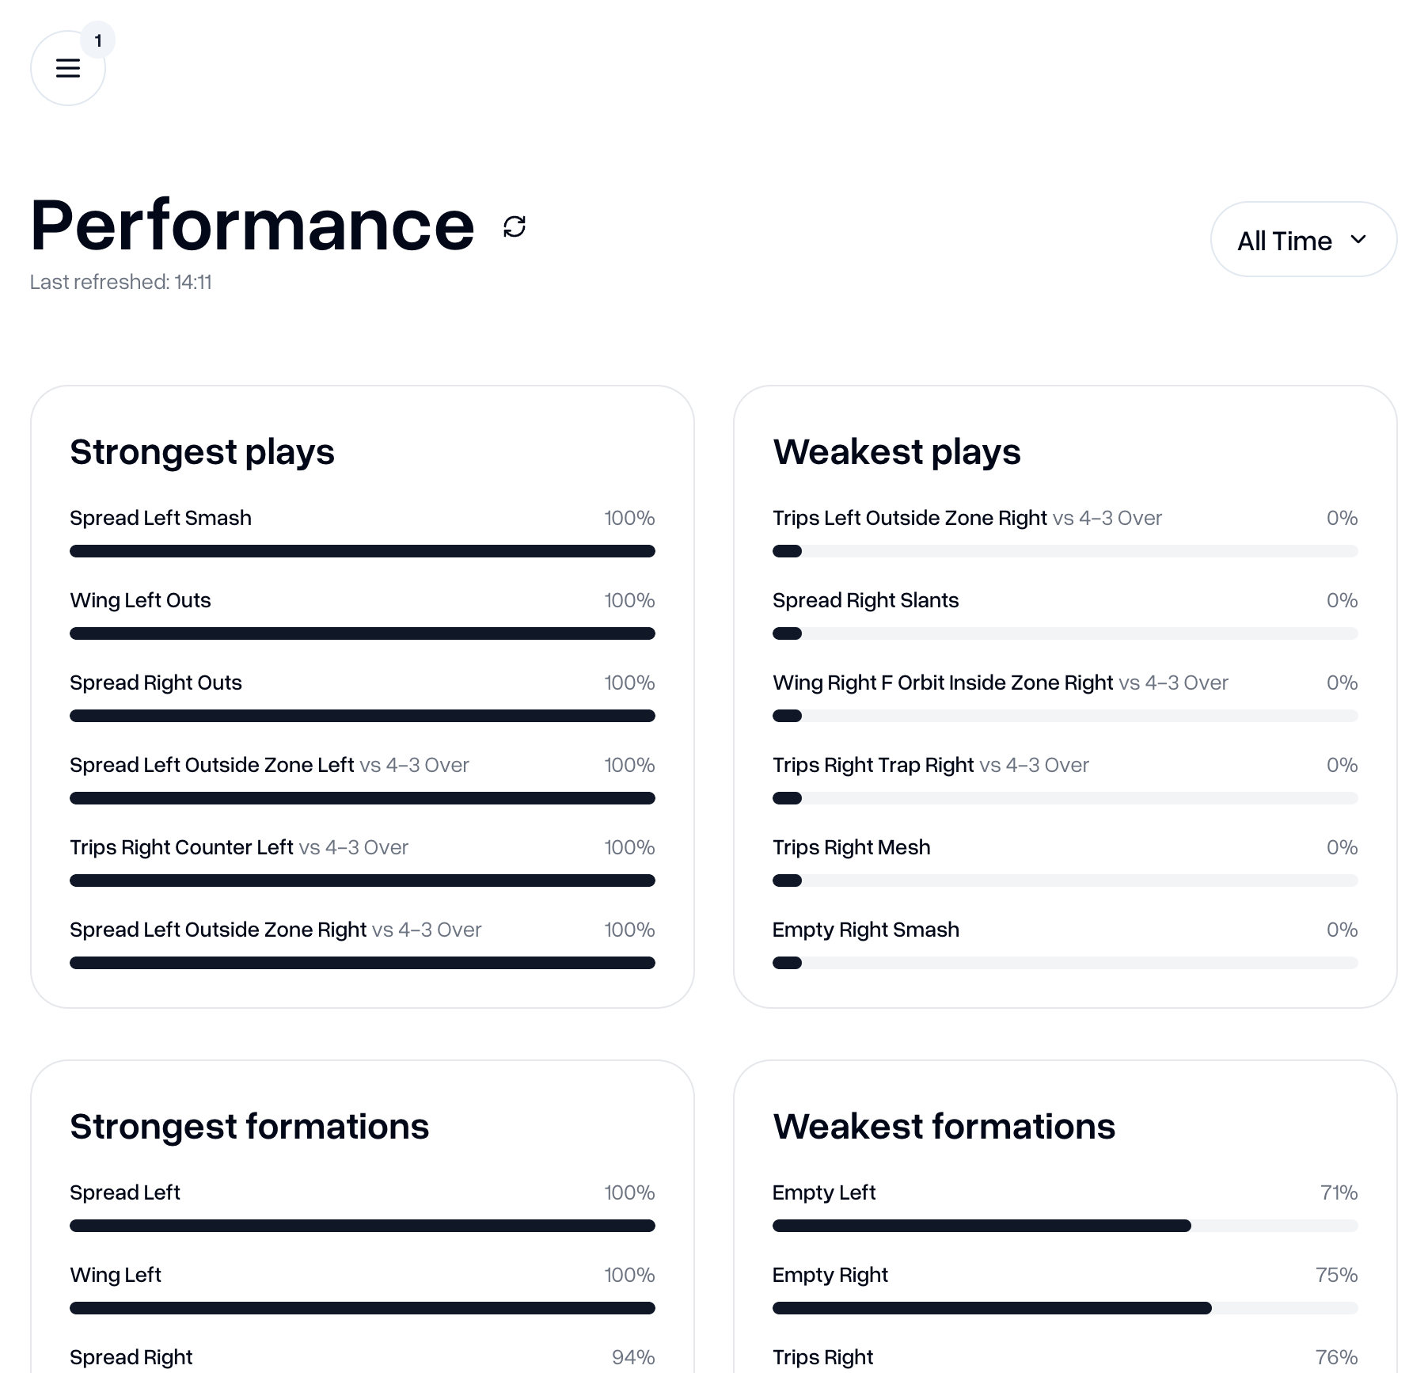Click Wing Left formation entry

(x=116, y=1275)
